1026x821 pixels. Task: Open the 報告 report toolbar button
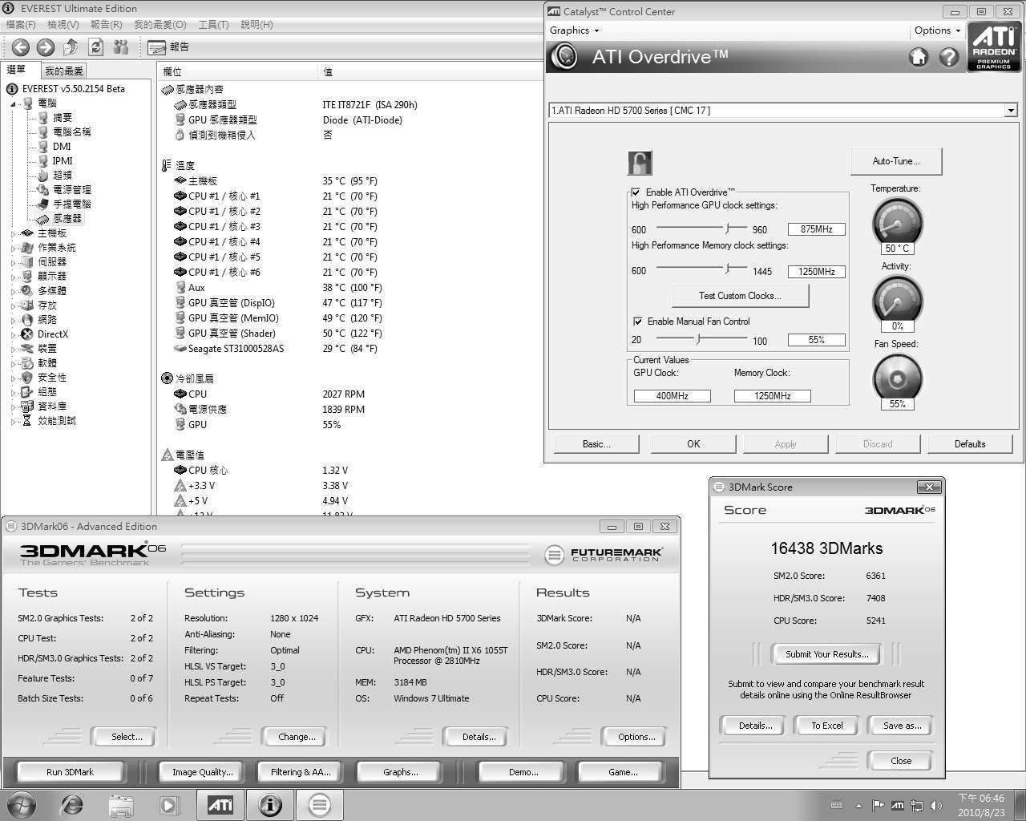point(169,47)
